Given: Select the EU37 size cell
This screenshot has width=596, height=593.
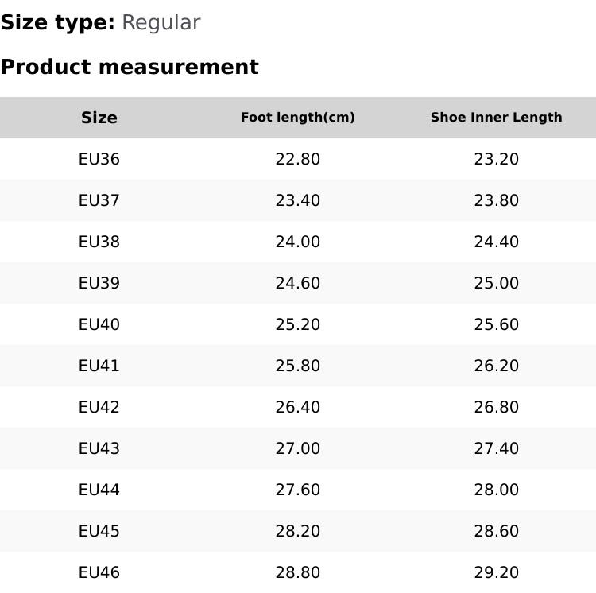Looking at the screenshot, I should pyautogui.click(x=99, y=200).
